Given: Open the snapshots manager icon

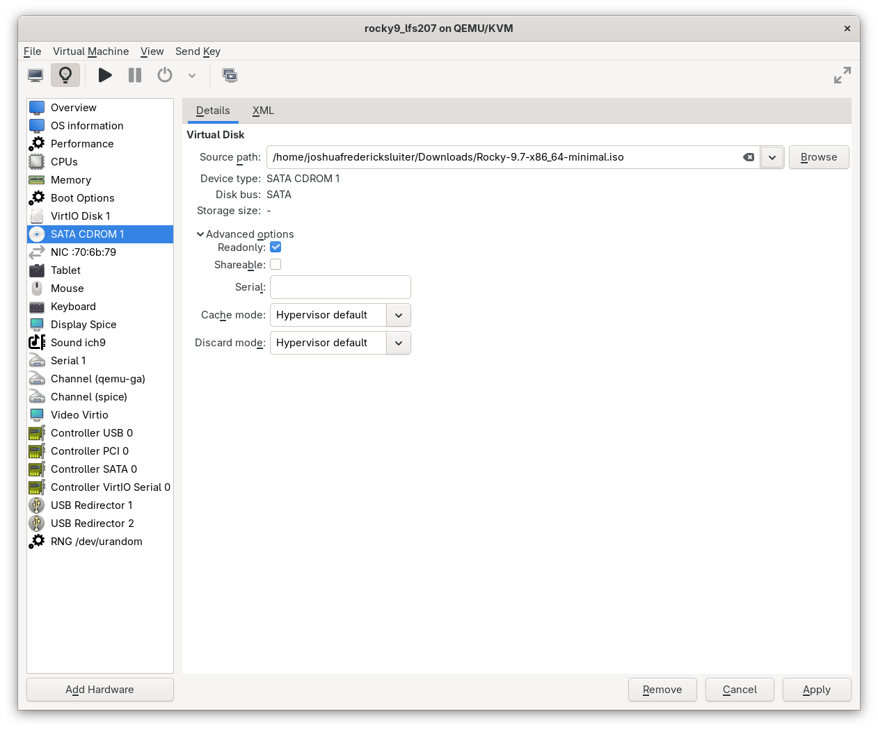Looking at the screenshot, I should point(230,75).
